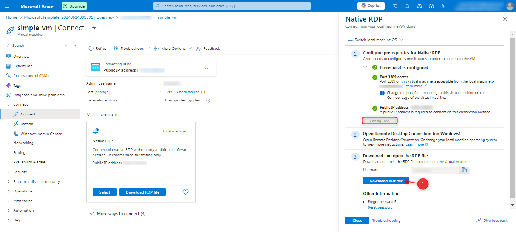Click the help question mark icon
The width and height of the screenshot is (516, 232).
pos(431,6)
